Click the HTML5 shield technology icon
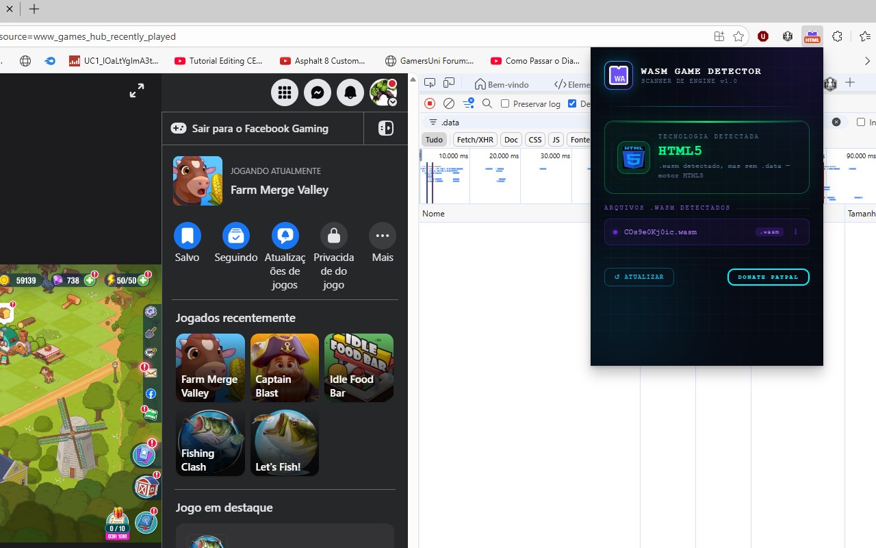 tap(634, 157)
